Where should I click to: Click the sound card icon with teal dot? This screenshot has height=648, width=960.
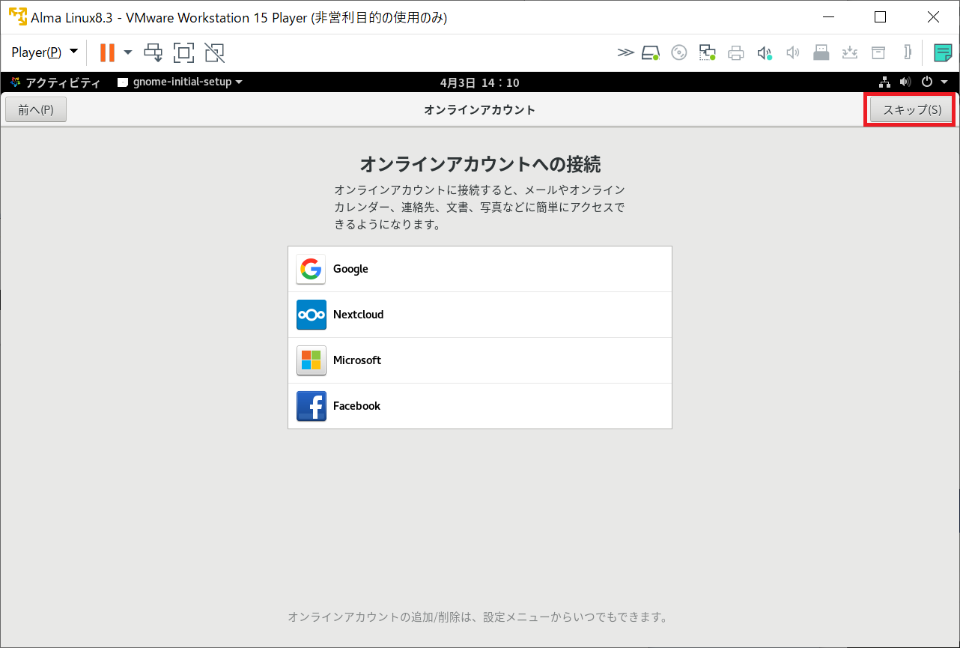765,52
